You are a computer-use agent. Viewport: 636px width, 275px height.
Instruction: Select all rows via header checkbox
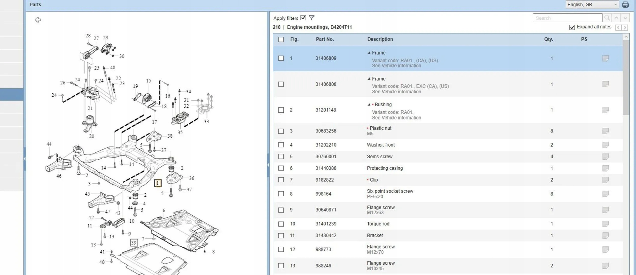click(281, 39)
